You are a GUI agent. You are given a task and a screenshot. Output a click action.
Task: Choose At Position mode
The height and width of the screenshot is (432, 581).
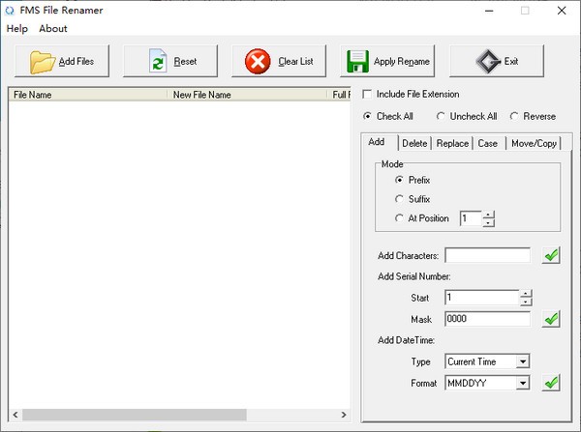(399, 218)
